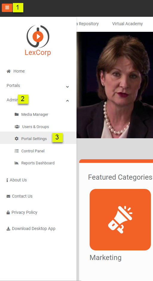The width and height of the screenshot is (153, 281).
Task: Click the orange hamburger menu button
Action: click(7, 8)
